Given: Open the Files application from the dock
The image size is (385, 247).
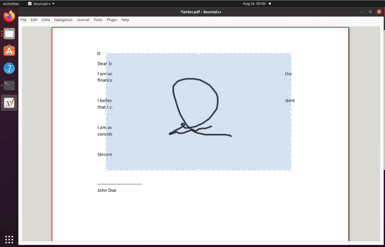Looking at the screenshot, I should point(9,33).
